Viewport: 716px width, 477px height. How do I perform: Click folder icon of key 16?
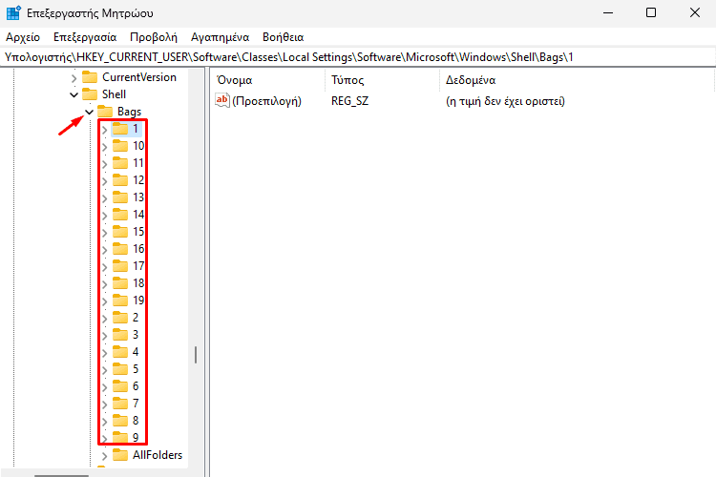pos(120,249)
